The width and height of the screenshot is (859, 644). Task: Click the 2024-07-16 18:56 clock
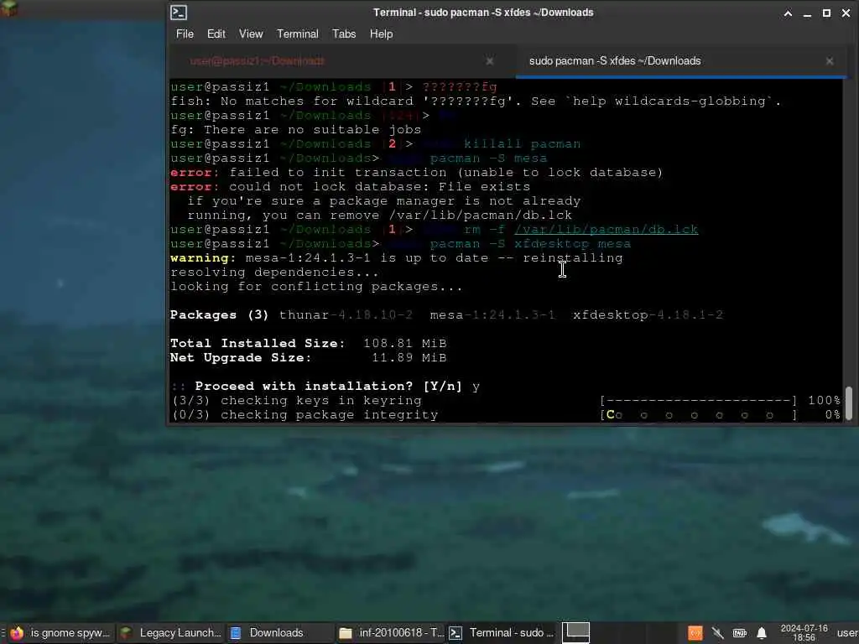[804, 633]
